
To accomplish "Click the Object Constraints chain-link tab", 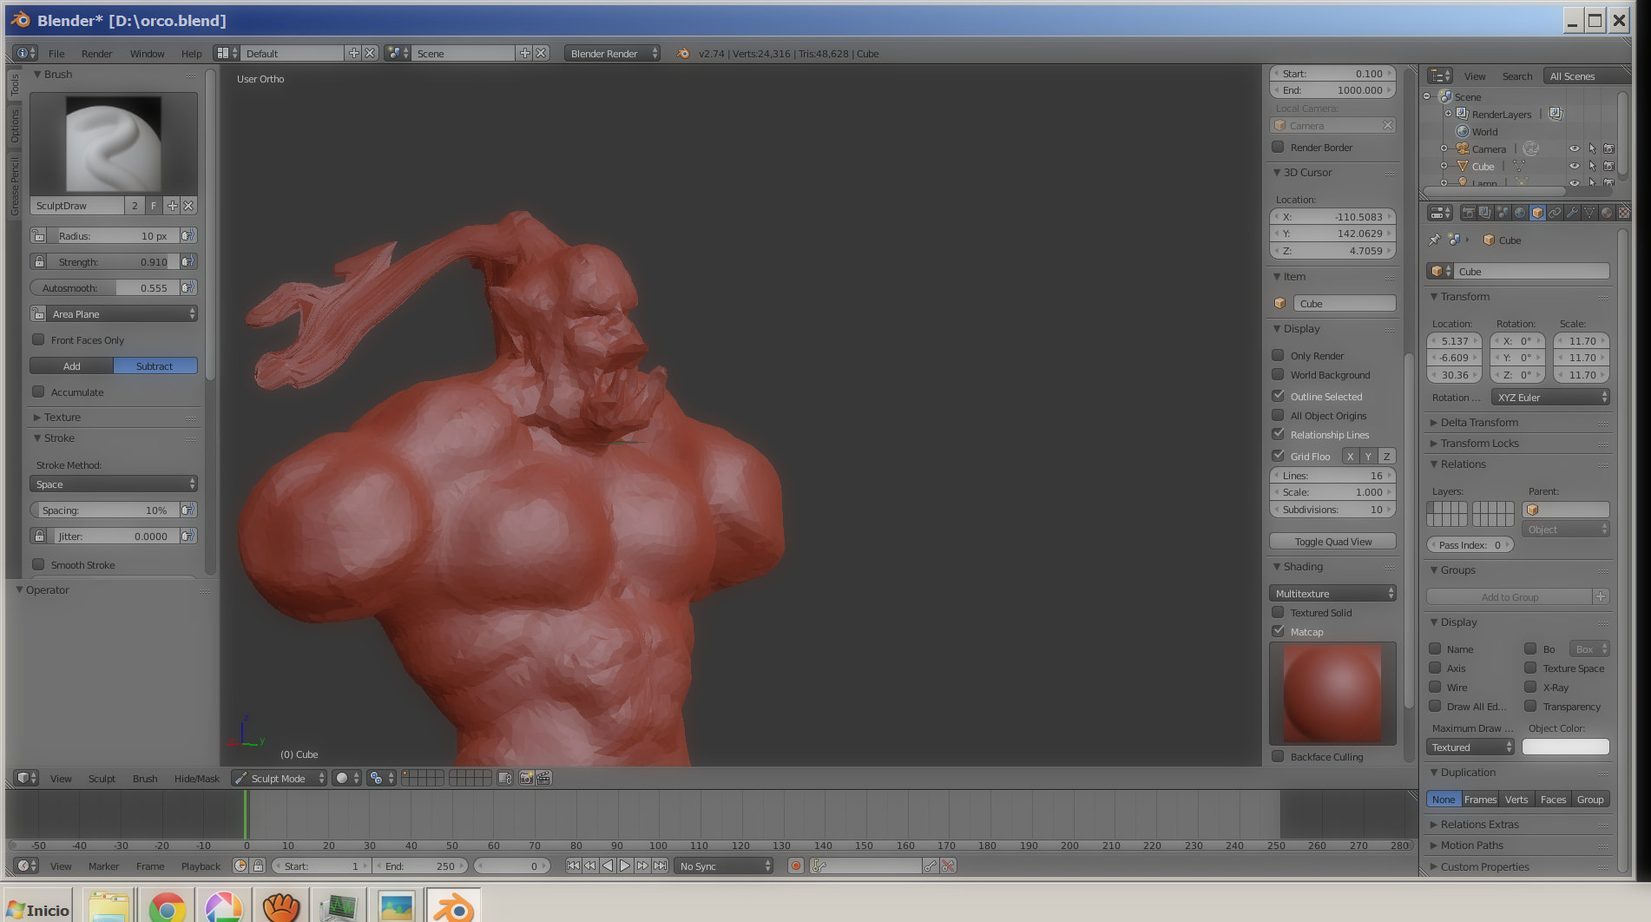I will click(x=1555, y=213).
